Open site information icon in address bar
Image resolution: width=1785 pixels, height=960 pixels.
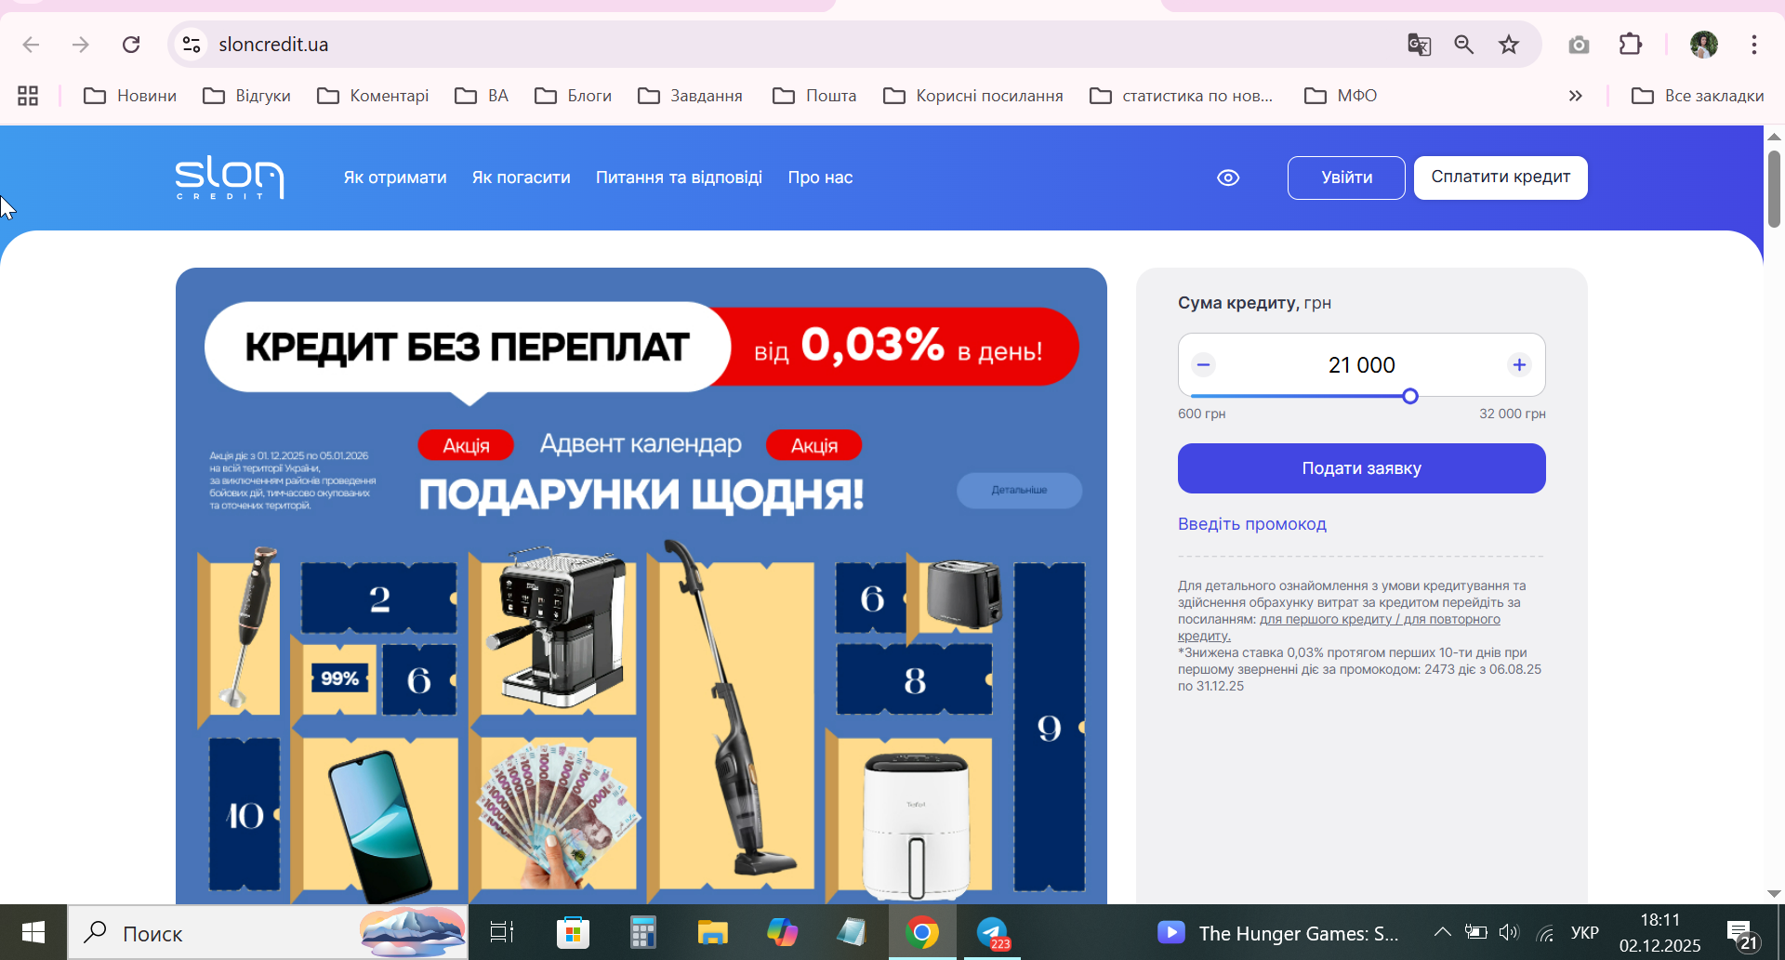(x=192, y=45)
